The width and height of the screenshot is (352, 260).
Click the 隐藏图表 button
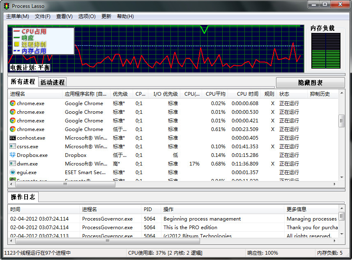310,83
